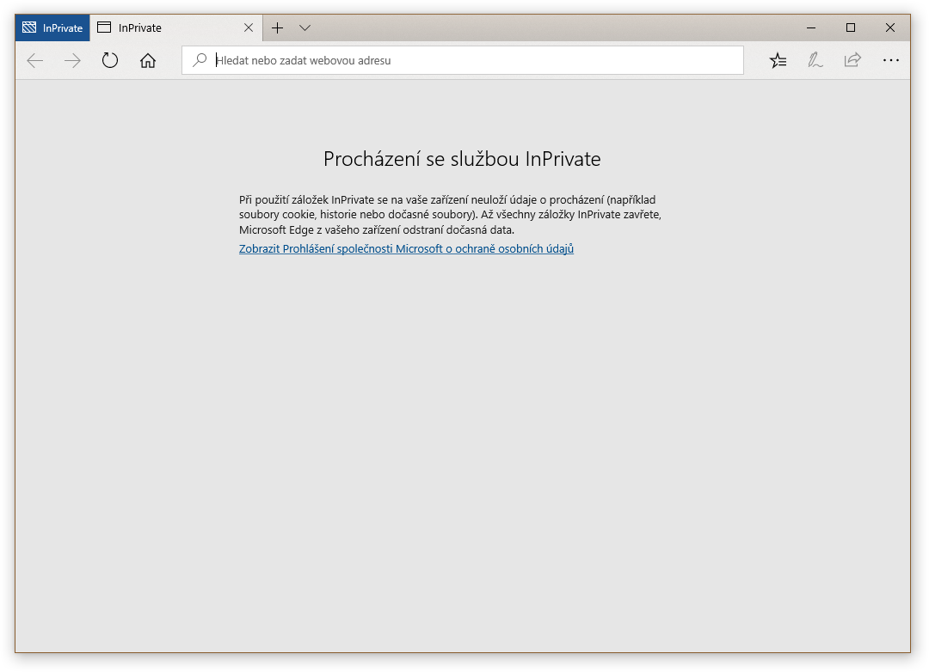
Task: Focus the search or address field
Action: coord(463,60)
